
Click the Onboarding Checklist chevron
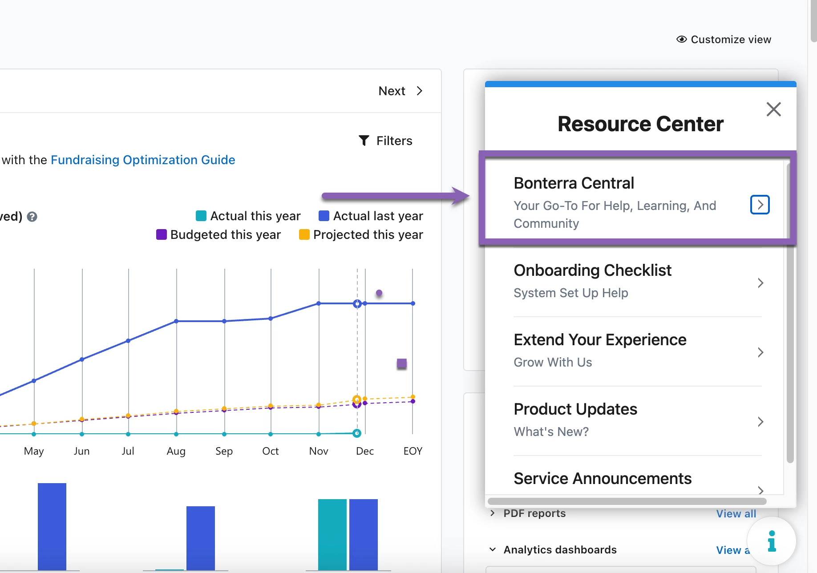tap(760, 283)
